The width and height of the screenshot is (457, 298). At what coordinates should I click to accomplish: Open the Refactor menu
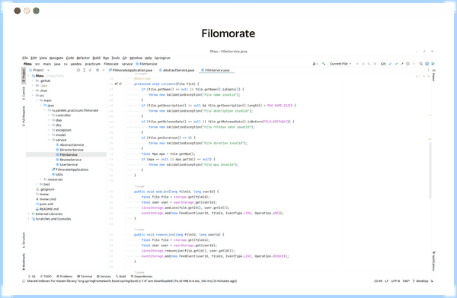[83, 58]
